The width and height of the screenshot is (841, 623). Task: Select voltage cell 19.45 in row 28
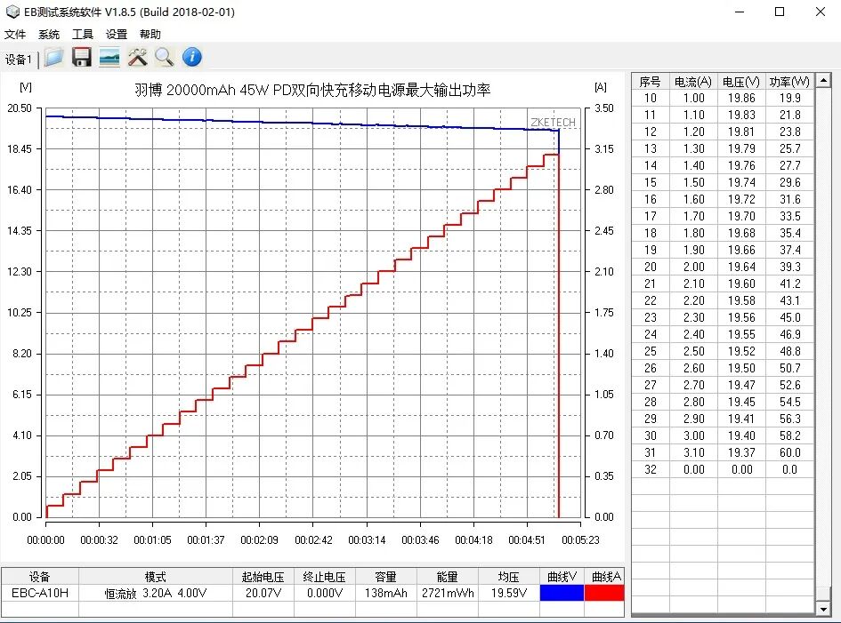[x=741, y=402]
